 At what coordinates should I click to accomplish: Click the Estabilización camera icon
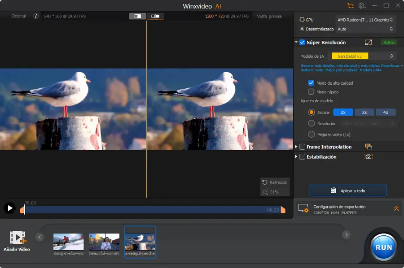[369, 157]
